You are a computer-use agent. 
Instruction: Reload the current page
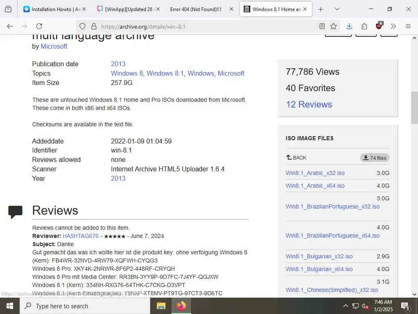[39, 26]
